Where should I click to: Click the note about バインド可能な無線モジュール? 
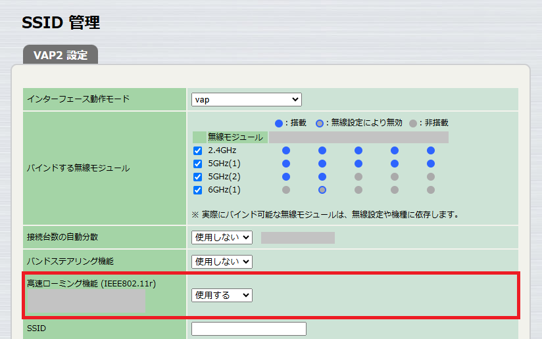(x=326, y=215)
